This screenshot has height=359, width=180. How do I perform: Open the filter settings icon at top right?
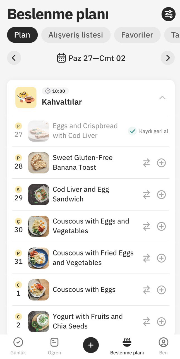(169, 14)
